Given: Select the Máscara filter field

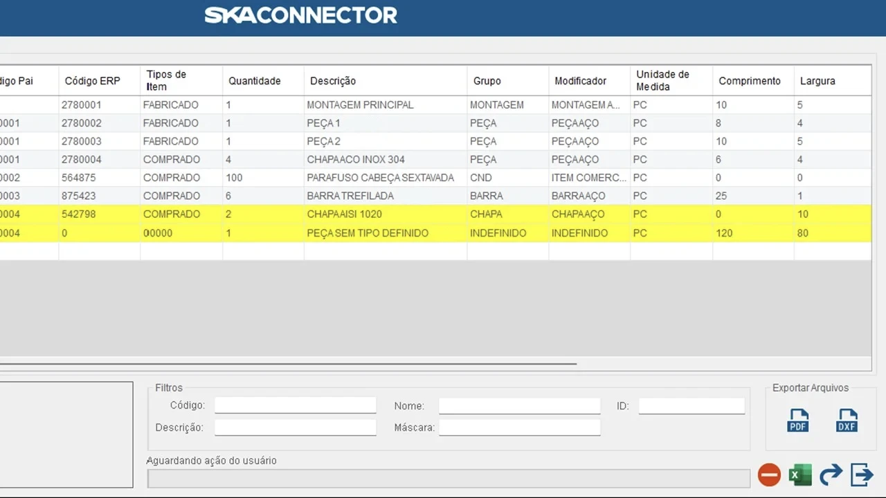Looking at the screenshot, I should [x=519, y=427].
